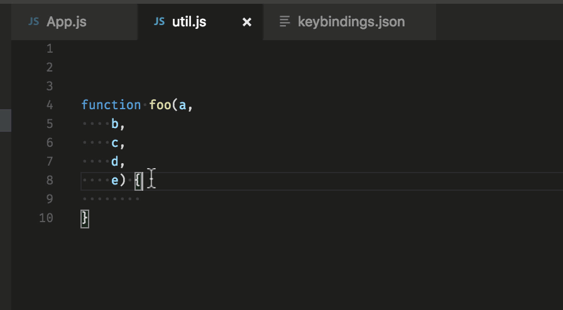The height and width of the screenshot is (310, 563).
Task: Click parameter 'd' on line 7
Action: [x=115, y=161]
